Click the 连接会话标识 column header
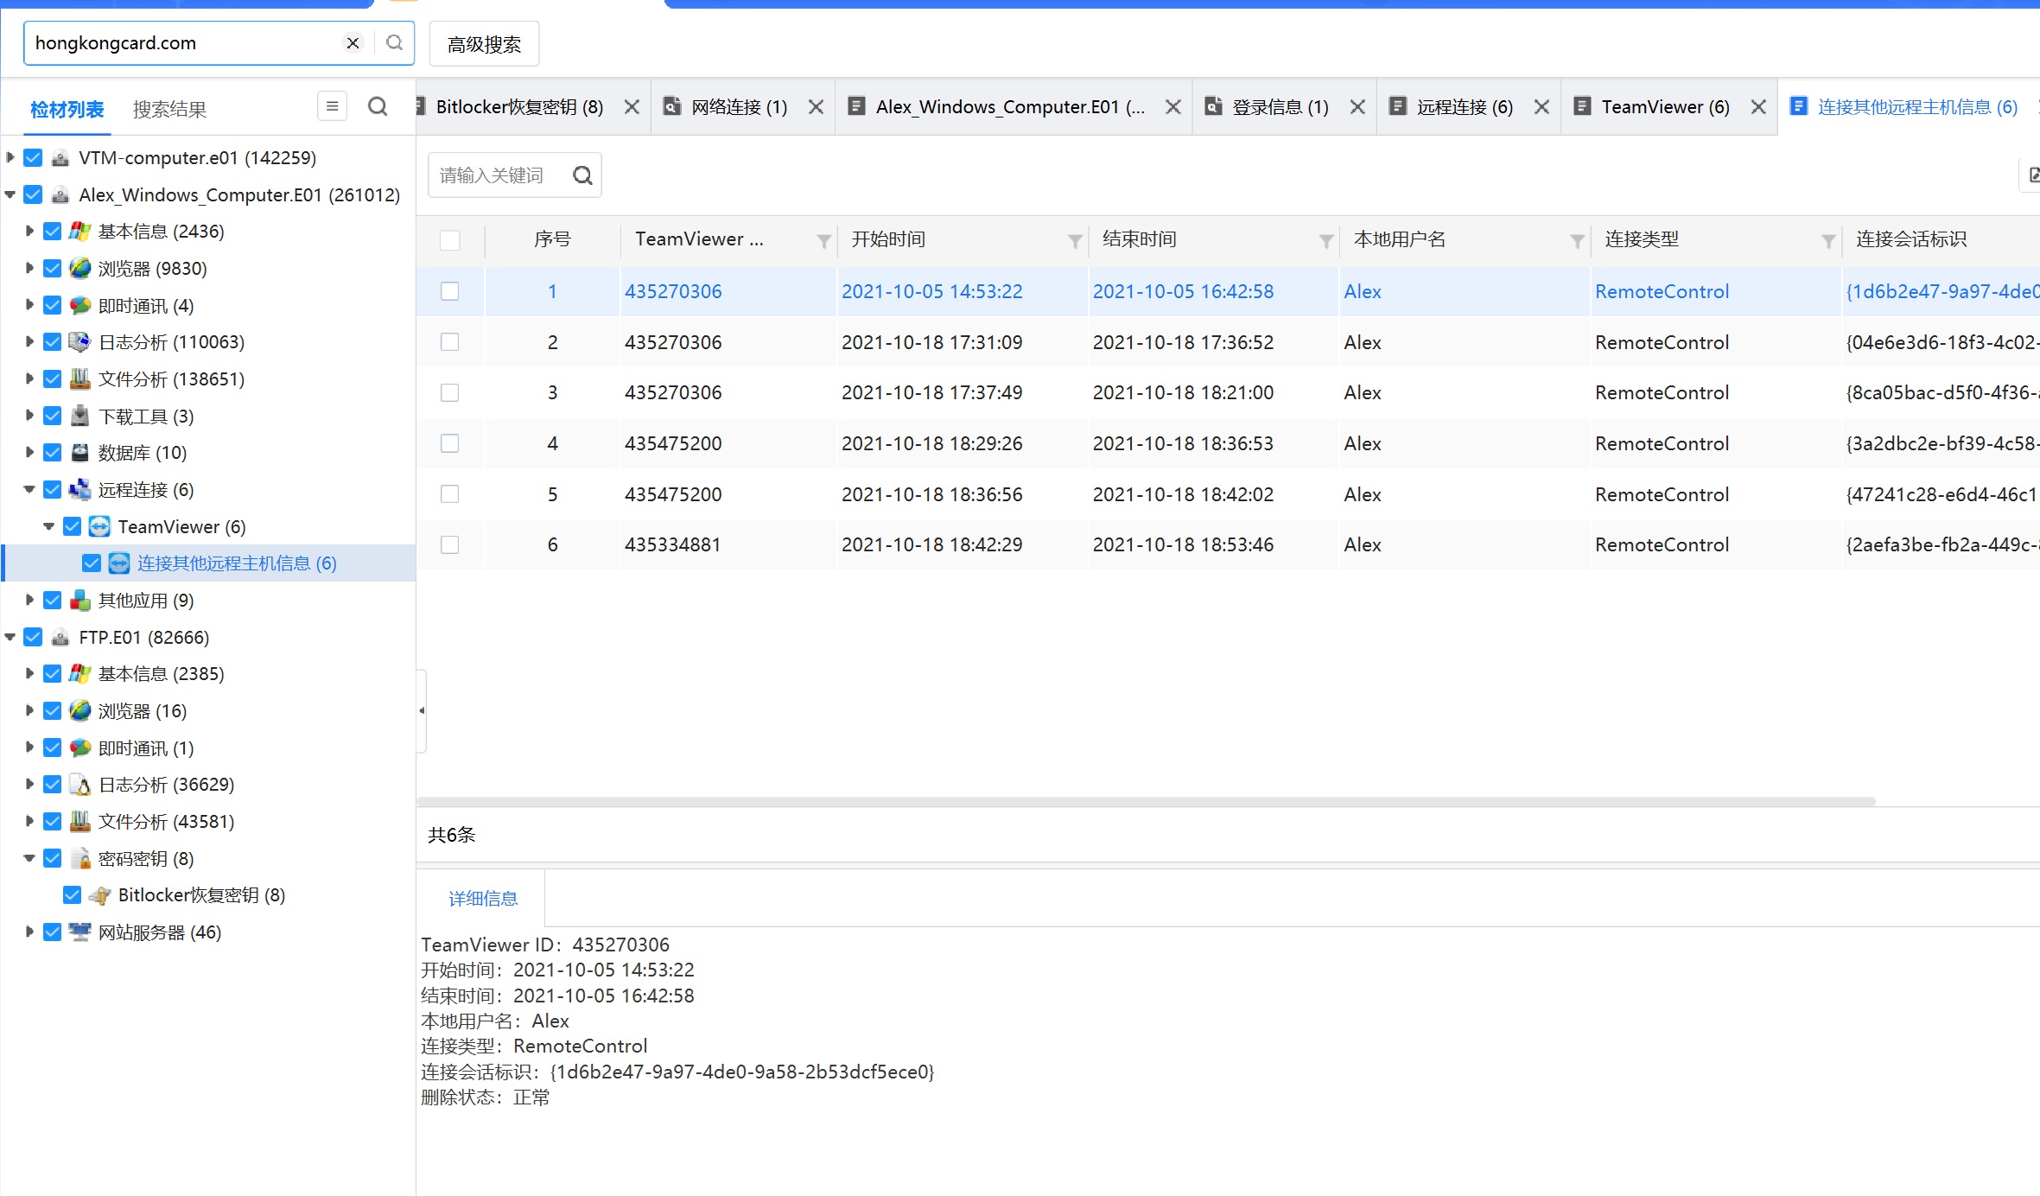The image size is (2040, 1196). click(x=1911, y=239)
